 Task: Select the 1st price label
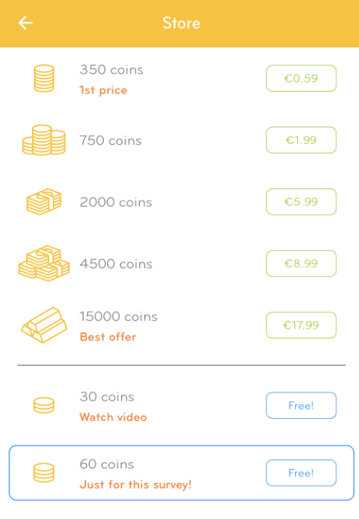tap(103, 90)
